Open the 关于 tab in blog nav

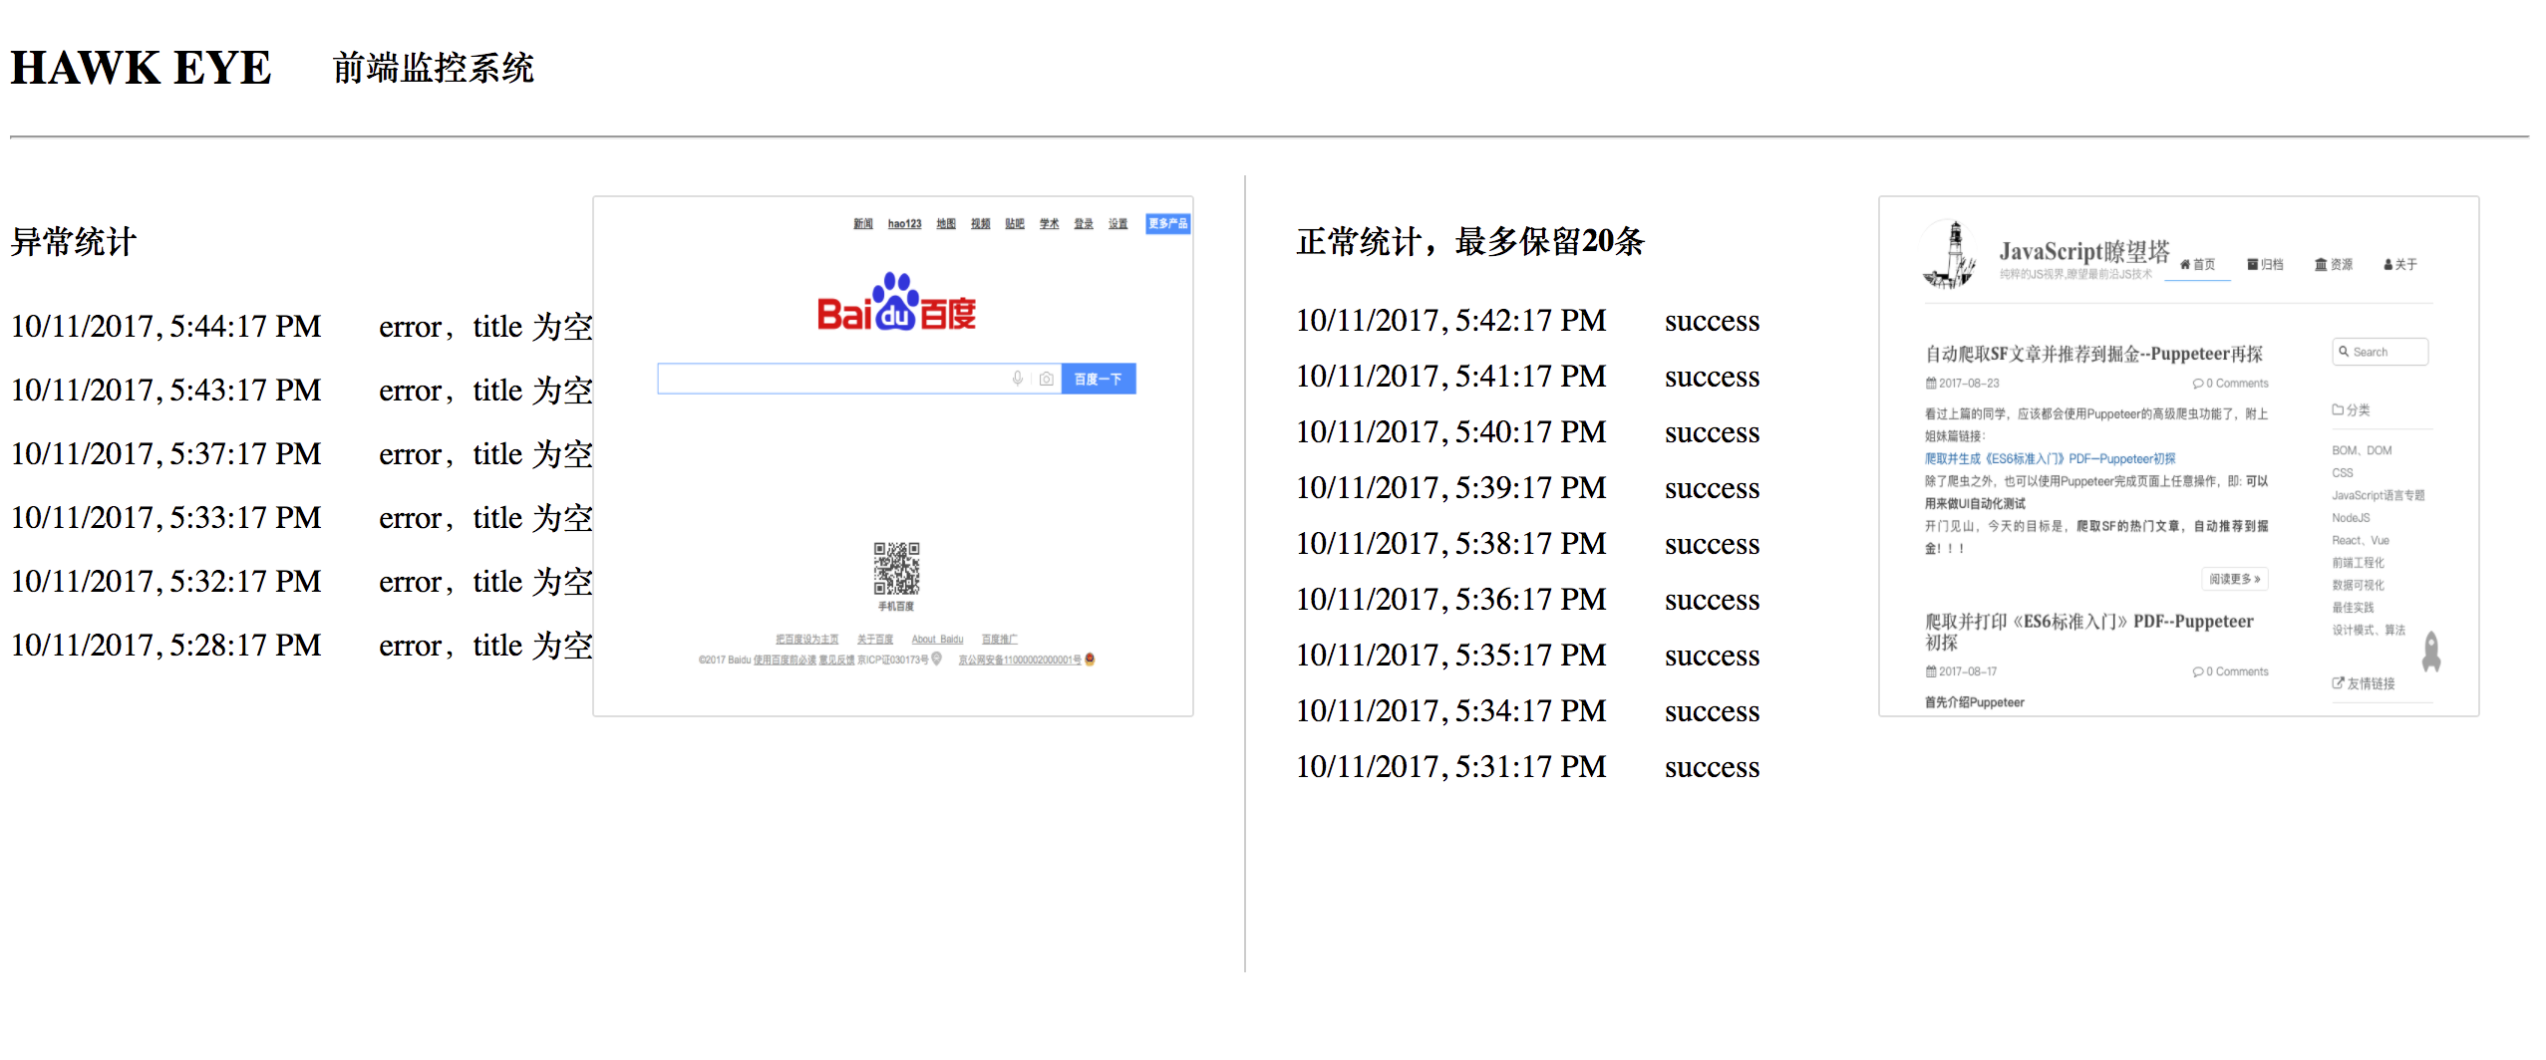point(2400,265)
